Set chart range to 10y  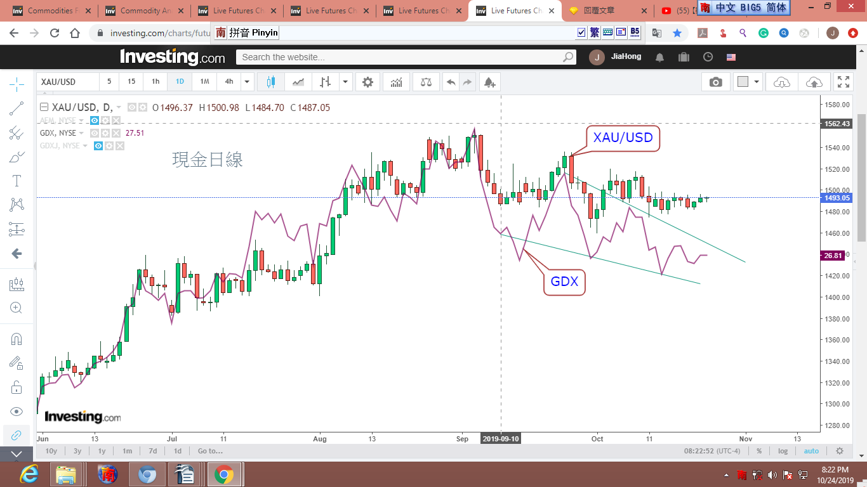click(51, 451)
